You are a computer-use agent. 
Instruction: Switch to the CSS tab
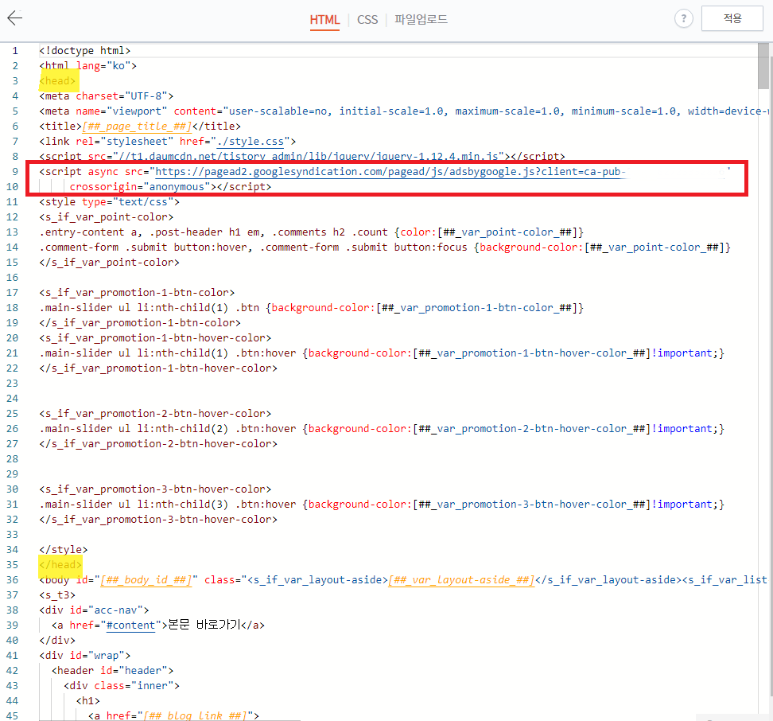pyautogui.click(x=367, y=20)
